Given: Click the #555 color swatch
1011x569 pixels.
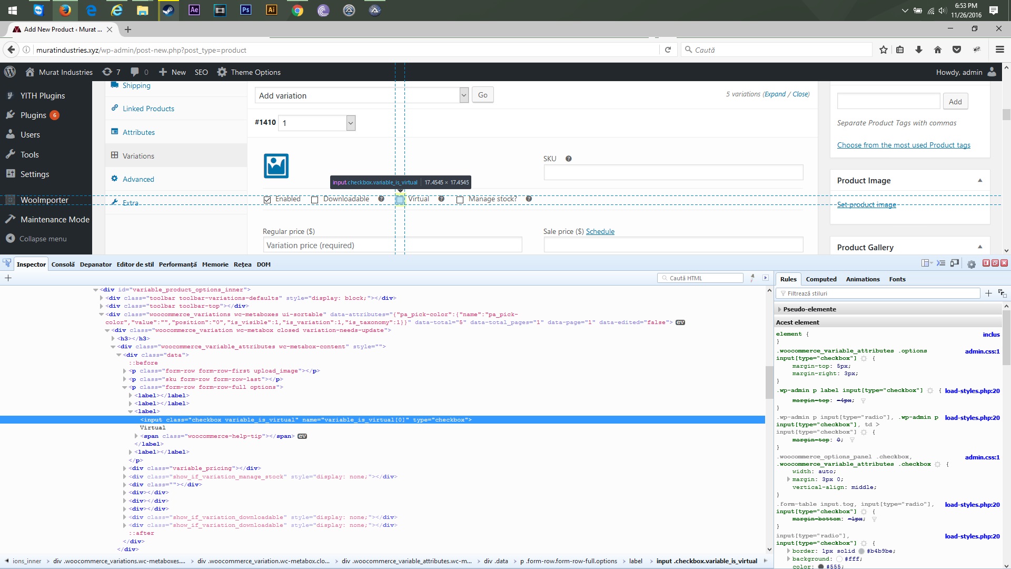Looking at the screenshot, I should click(x=821, y=567).
